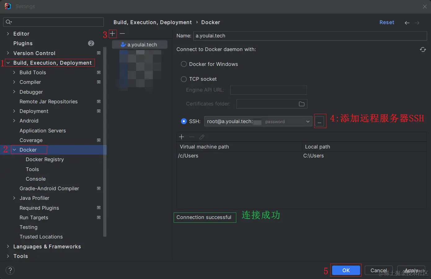Screen dimensions: 431x279
Task: Click the Reset link
Action: tap(387, 22)
